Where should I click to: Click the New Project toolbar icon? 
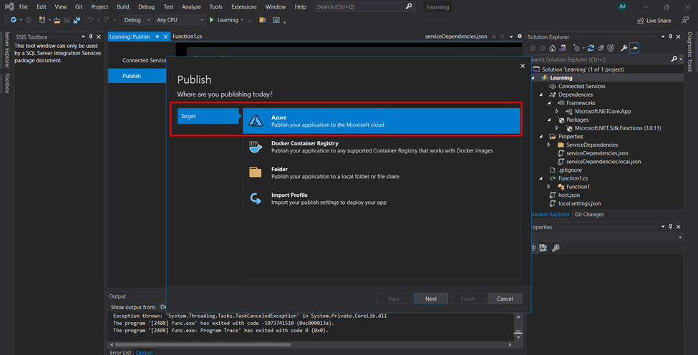pos(42,20)
